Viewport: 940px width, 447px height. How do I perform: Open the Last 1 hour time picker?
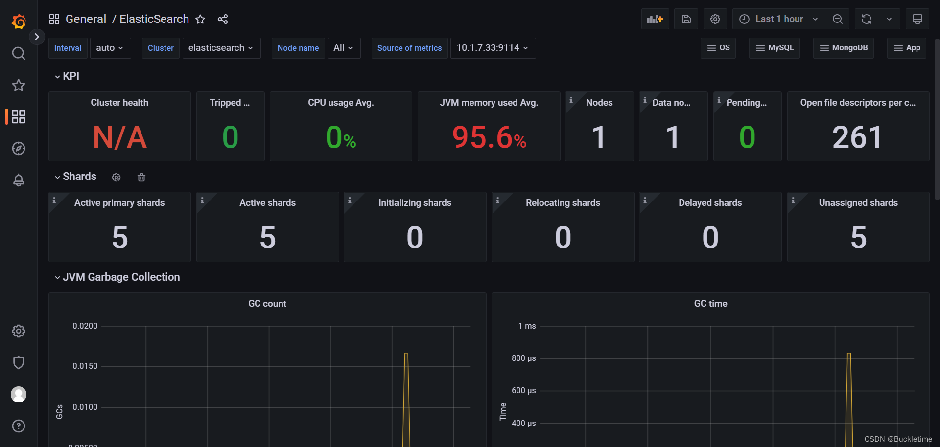(779, 19)
